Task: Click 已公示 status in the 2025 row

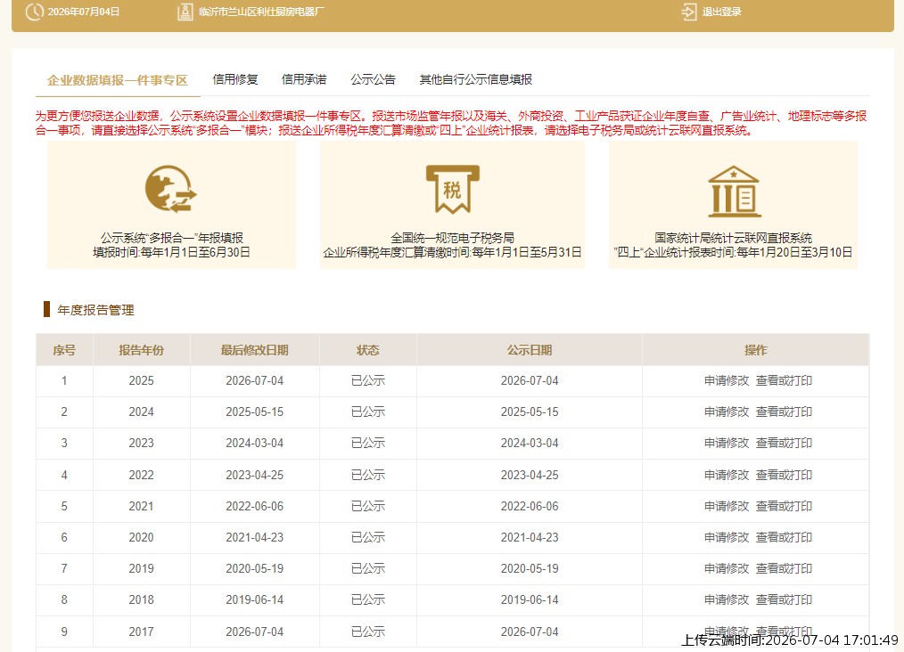Action: (368, 380)
